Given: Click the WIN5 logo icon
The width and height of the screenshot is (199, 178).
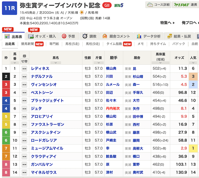Looking at the screenshot, I should (118, 5).
